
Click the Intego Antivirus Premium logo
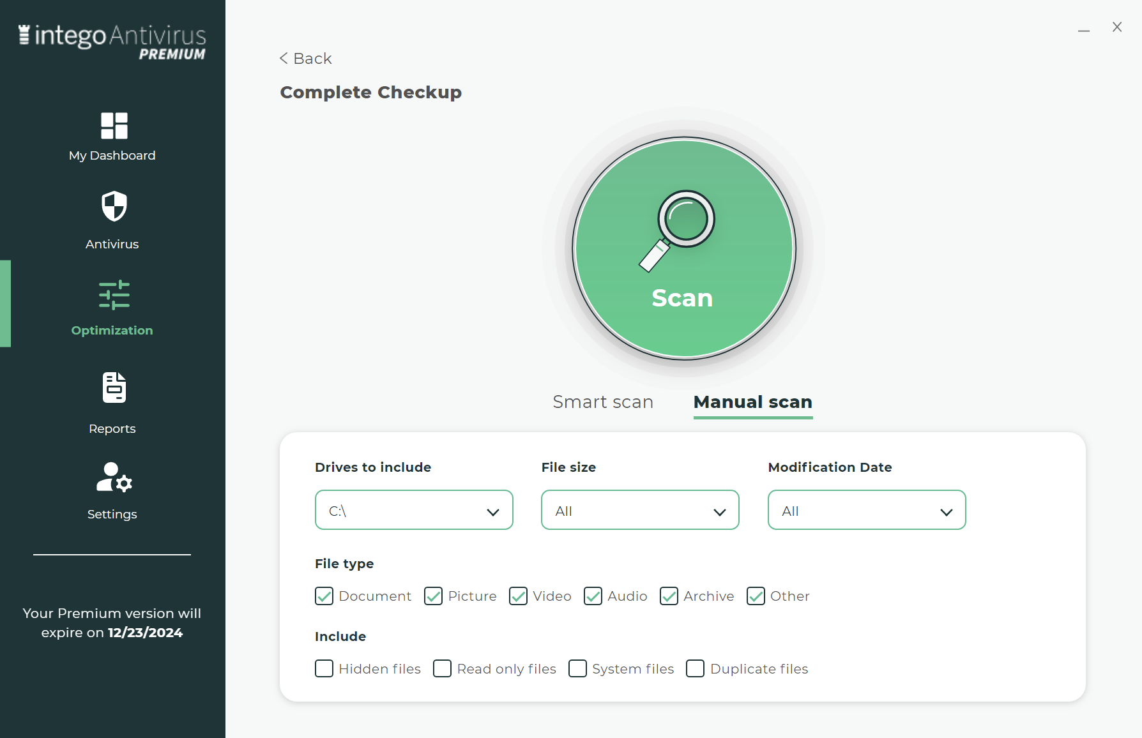click(112, 42)
